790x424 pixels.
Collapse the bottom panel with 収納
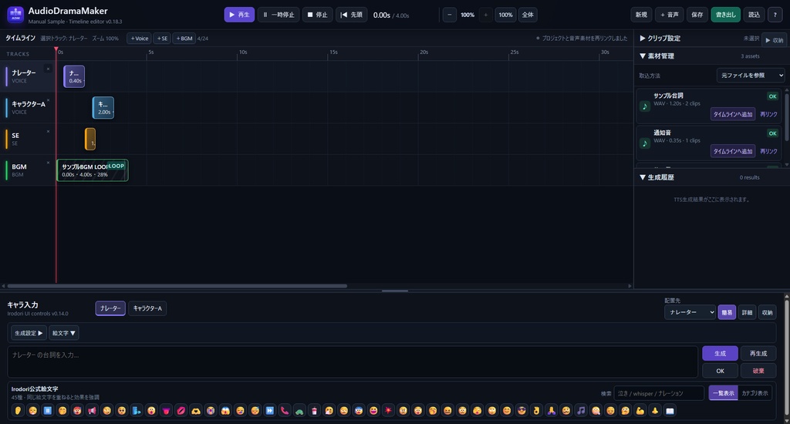(767, 312)
